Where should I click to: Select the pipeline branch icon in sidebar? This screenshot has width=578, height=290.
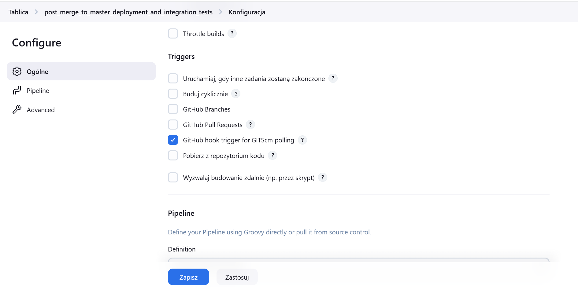pyautogui.click(x=17, y=90)
